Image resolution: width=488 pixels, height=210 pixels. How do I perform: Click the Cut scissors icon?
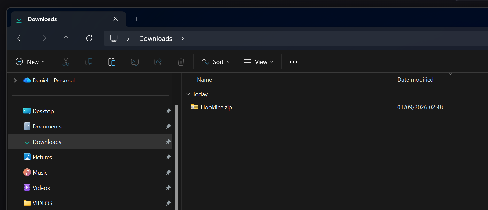pyautogui.click(x=66, y=62)
